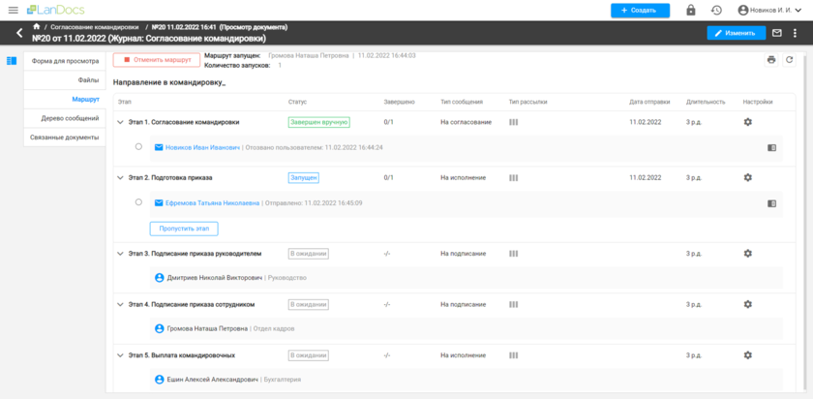The height and width of the screenshot is (399, 813).
Task: Open history clock icon in header
Action: (x=716, y=10)
